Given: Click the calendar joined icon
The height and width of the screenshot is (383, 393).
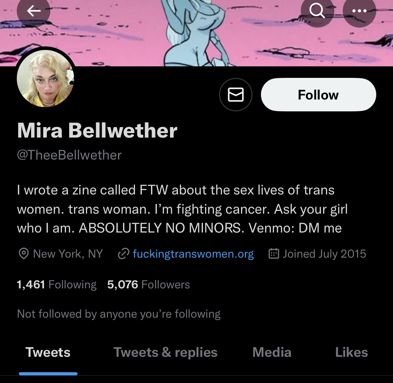Looking at the screenshot, I should (x=274, y=253).
